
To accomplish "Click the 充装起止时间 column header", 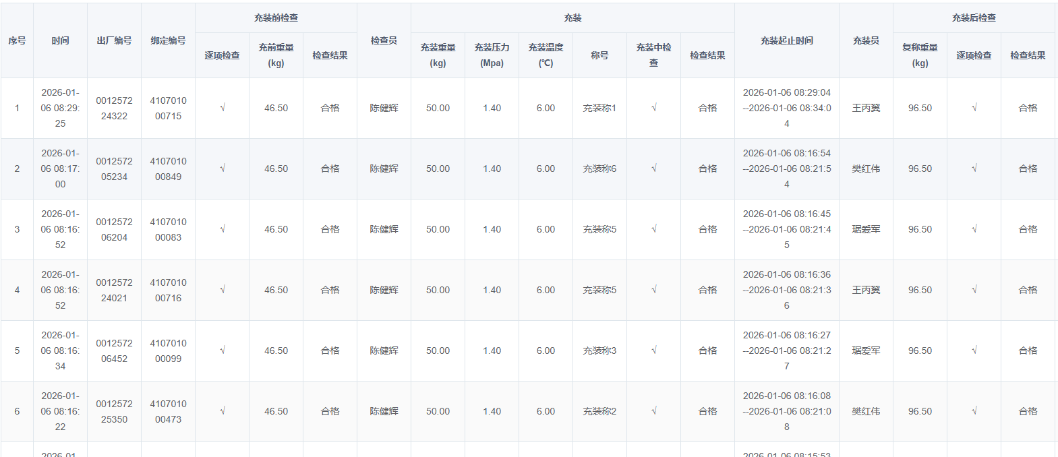I will (786, 40).
